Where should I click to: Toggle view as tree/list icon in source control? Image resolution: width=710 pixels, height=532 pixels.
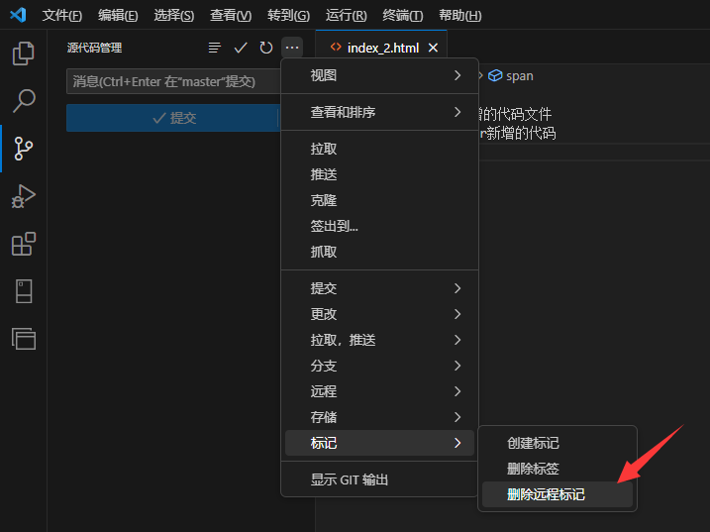click(x=215, y=48)
